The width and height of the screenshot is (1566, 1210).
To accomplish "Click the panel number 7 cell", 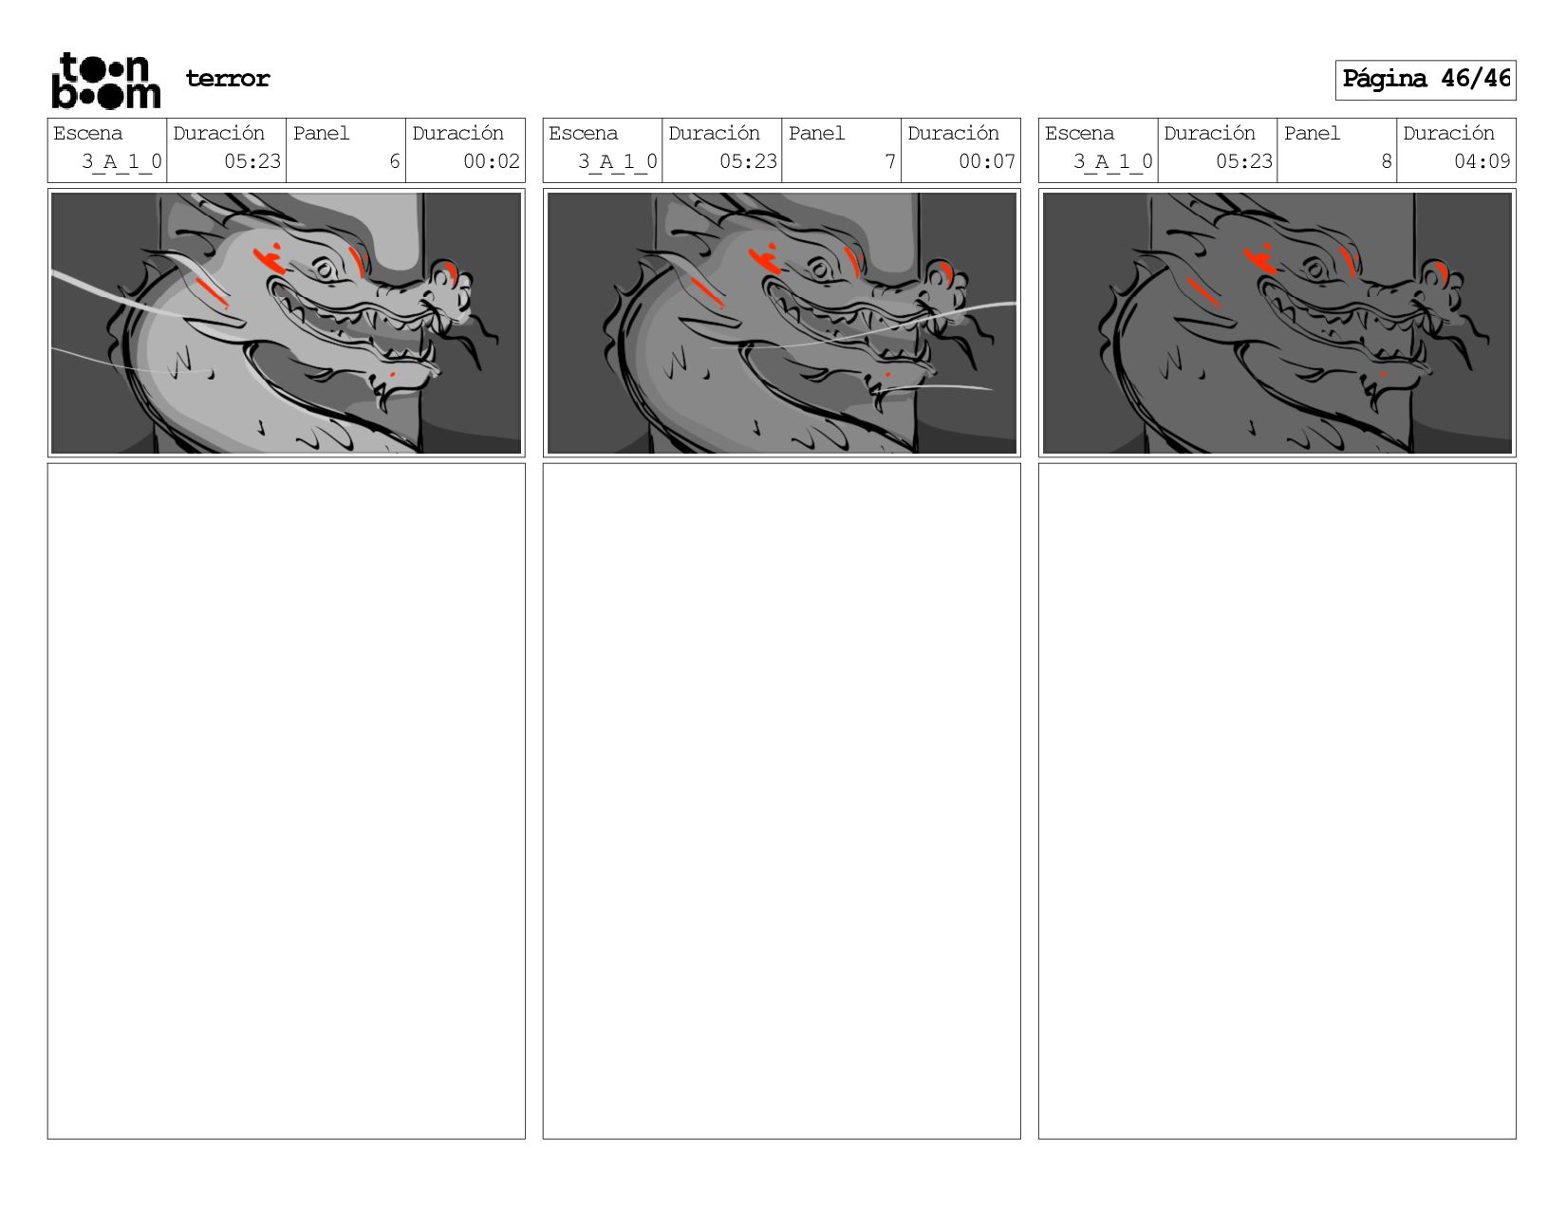I will tap(842, 150).
